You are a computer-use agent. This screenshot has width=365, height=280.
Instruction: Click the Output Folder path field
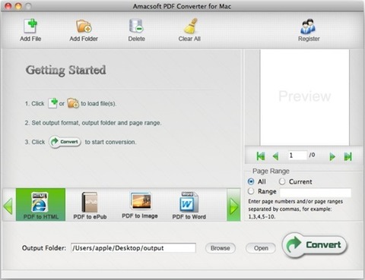[133, 248]
